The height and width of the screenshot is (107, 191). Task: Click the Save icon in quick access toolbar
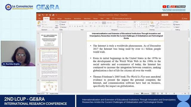coord(39,15)
